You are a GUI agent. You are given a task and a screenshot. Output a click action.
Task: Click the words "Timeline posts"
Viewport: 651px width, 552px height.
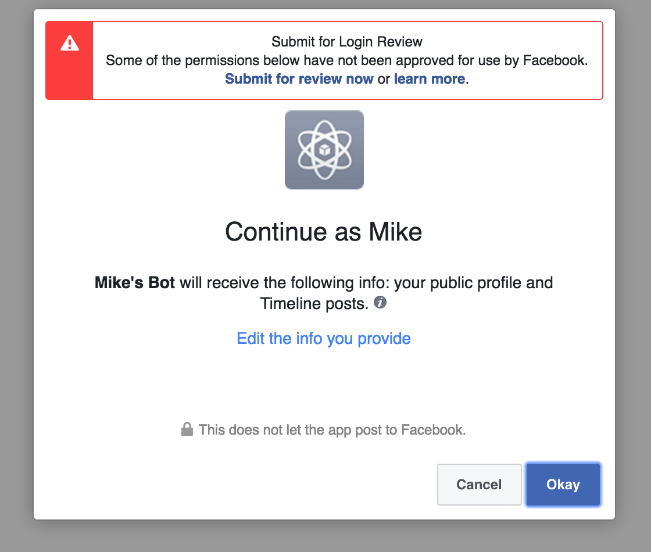[x=314, y=303]
